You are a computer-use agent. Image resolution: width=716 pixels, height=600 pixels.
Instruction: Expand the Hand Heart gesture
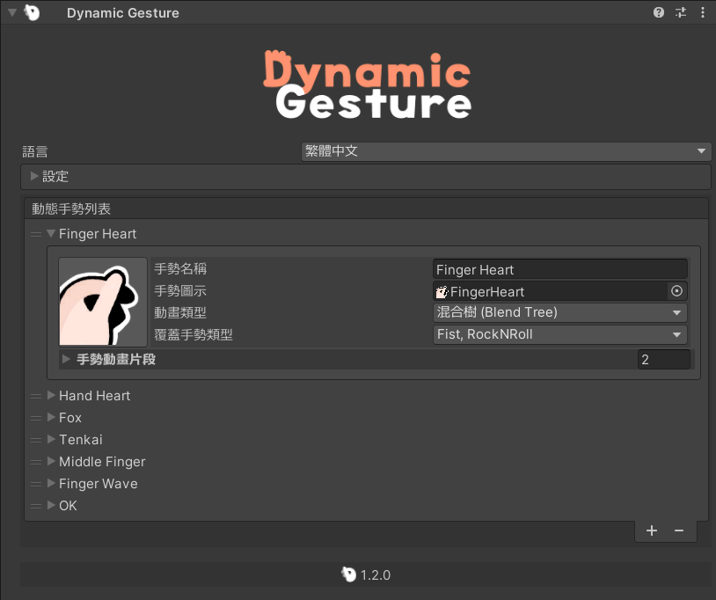(x=51, y=396)
